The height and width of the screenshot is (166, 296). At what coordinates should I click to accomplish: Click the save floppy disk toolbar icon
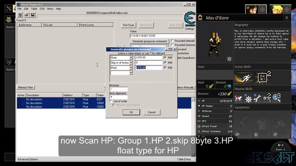33,15
